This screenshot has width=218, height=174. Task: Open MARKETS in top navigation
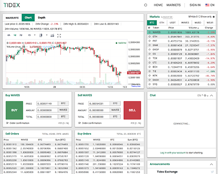click(x=174, y=5)
